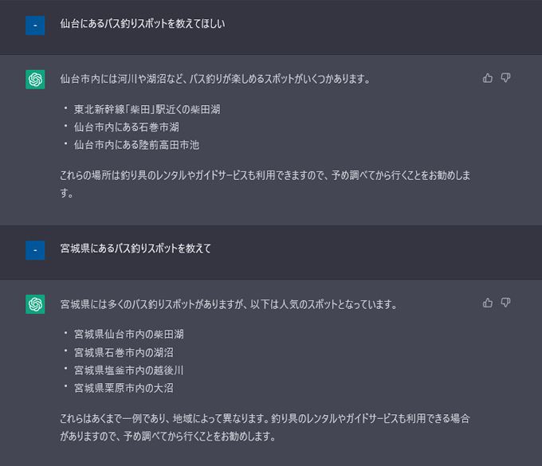Click thumbs up on the Miyagi prefecture reply
The height and width of the screenshot is (466, 542).
[487, 303]
